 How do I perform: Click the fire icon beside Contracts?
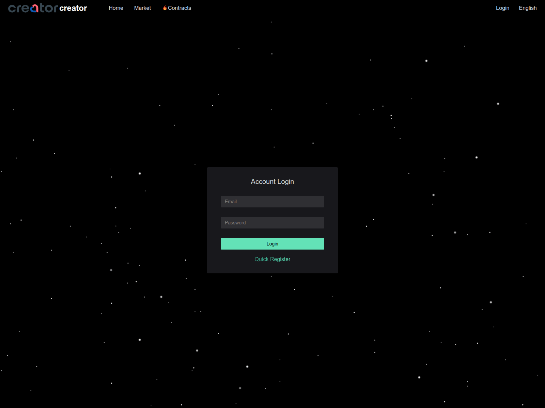(165, 7)
